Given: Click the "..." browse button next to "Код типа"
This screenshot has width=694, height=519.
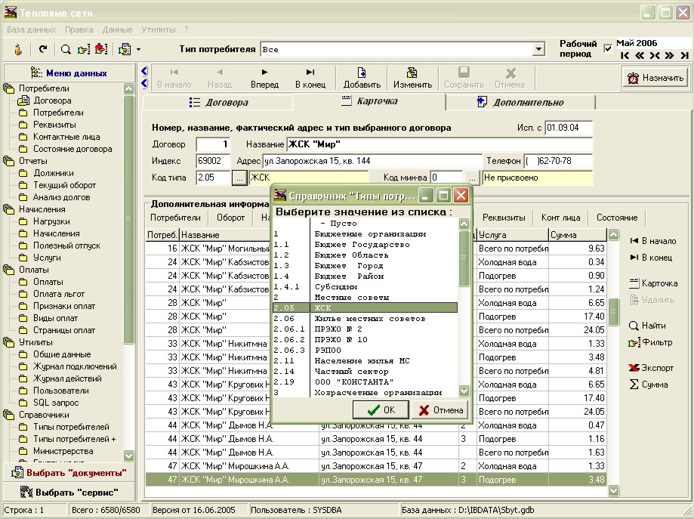Looking at the screenshot, I should [x=239, y=178].
